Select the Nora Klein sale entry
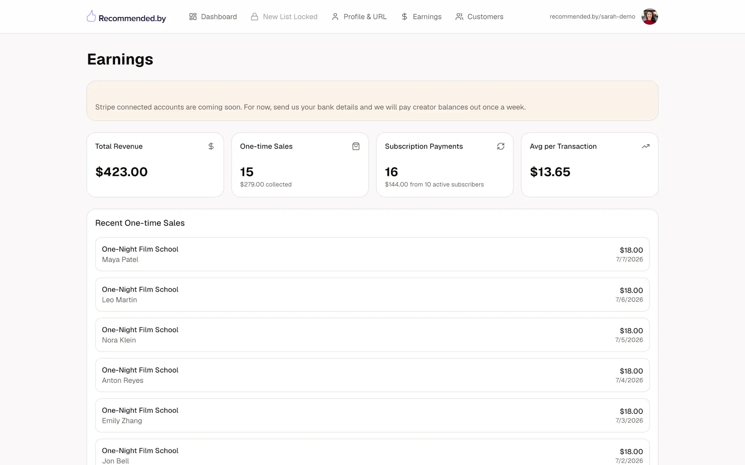Screen dimensions: 745x465 pyautogui.click(x=372, y=335)
